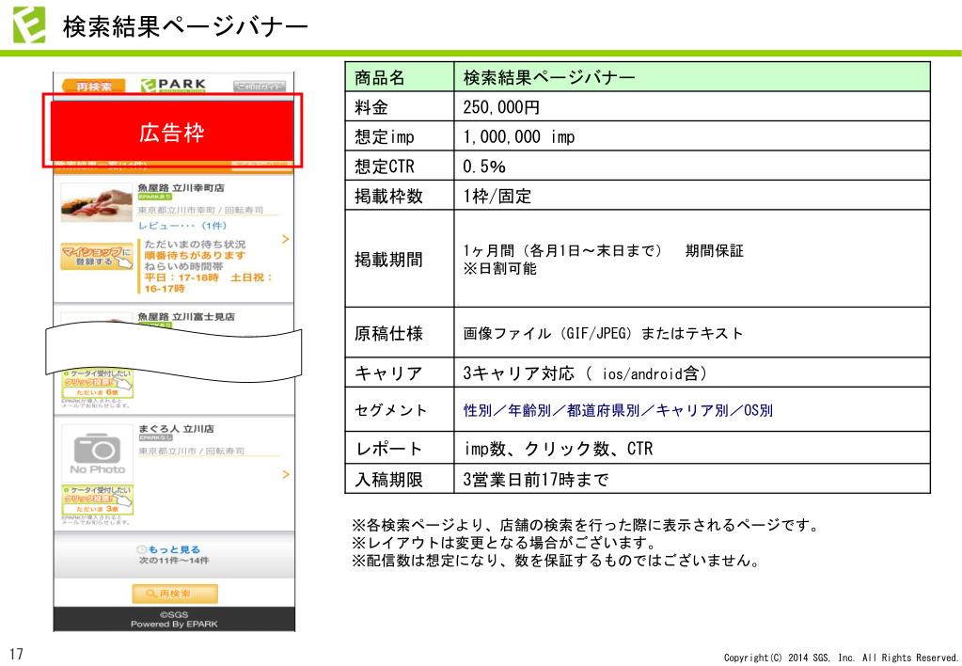
Task: Tap the ケータイ受付したい button showing 3組
Action: pyautogui.click(x=98, y=500)
